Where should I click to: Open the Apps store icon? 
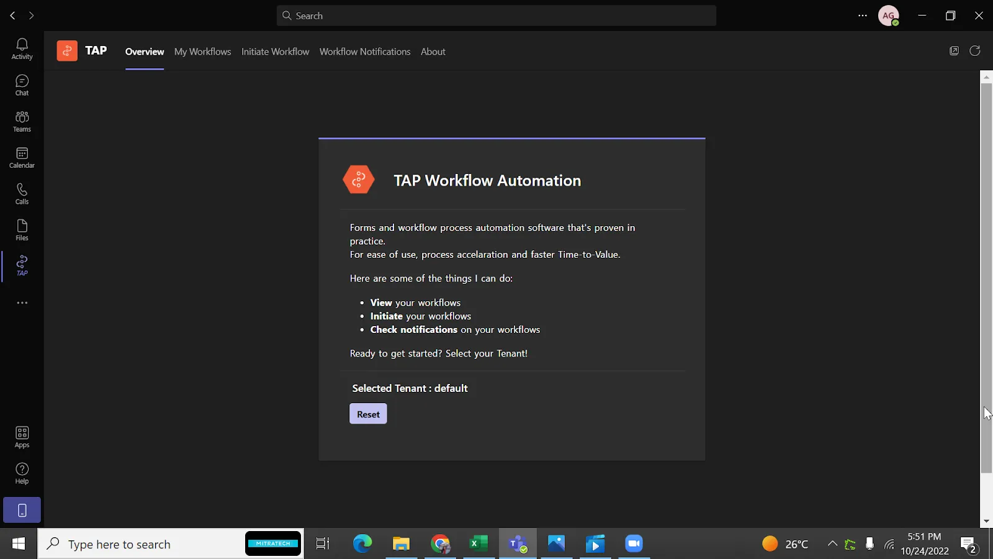[22, 437]
